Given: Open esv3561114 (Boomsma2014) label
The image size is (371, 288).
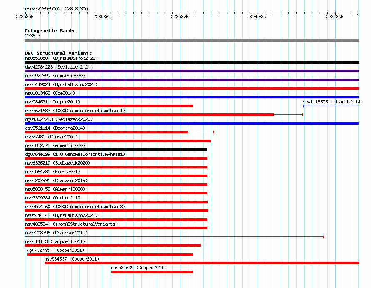Looking at the screenshot, I should click(55, 128).
